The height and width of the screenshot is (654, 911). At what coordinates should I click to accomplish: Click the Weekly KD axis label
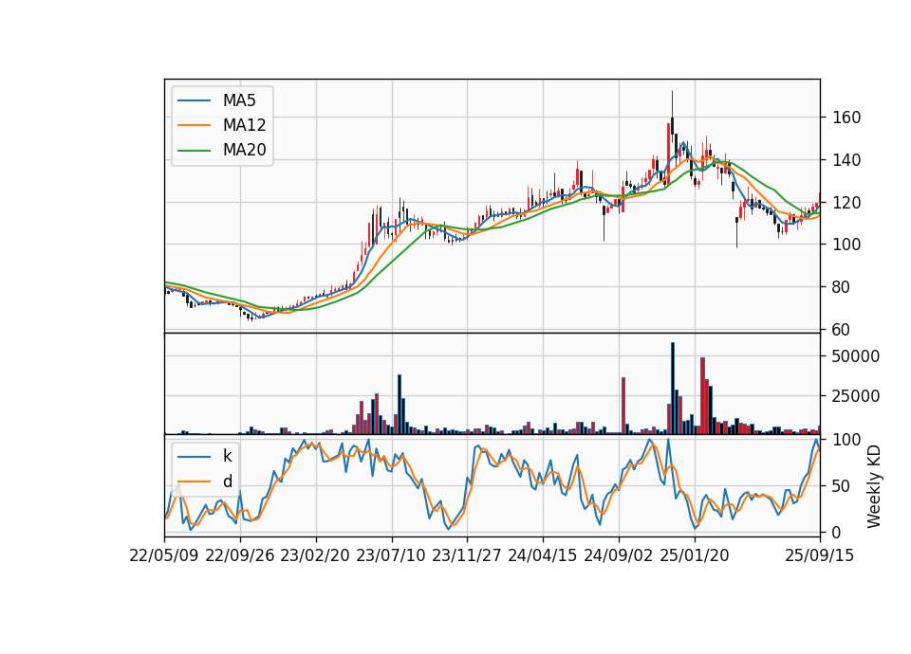click(x=873, y=486)
